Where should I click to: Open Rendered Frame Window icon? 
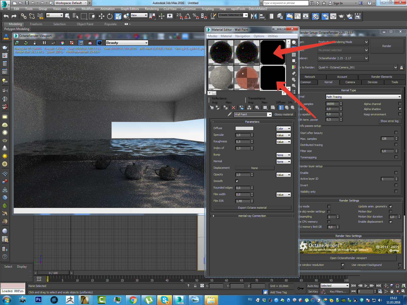[x=333, y=16]
